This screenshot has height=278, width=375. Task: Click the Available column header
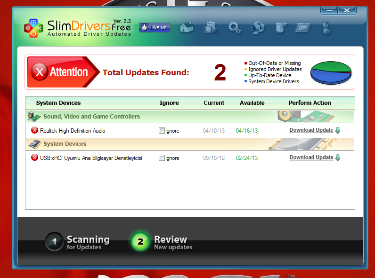[252, 103]
